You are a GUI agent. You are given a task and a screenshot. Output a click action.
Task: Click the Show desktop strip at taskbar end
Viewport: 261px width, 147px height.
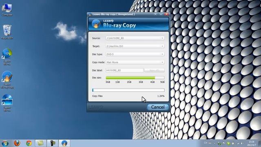tap(260, 143)
